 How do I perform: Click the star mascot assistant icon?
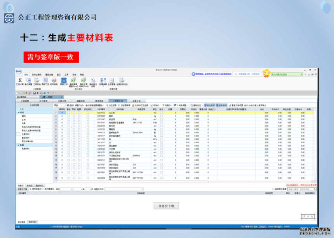coord(266,73)
